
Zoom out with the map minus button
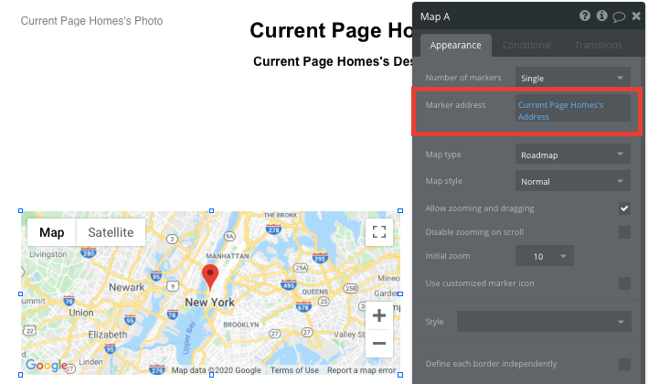pyautogui.click(x=379, y=343)
